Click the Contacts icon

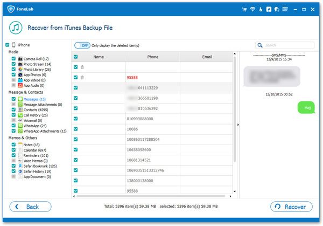[20, 110]
